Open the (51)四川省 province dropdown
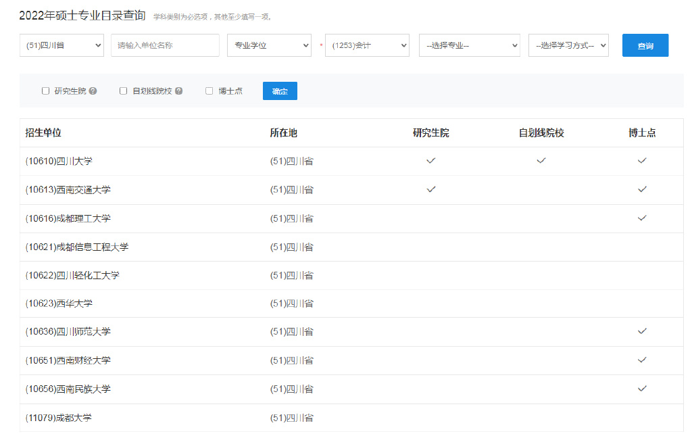This screenshot has width=692, height=438. click(61, 45)
